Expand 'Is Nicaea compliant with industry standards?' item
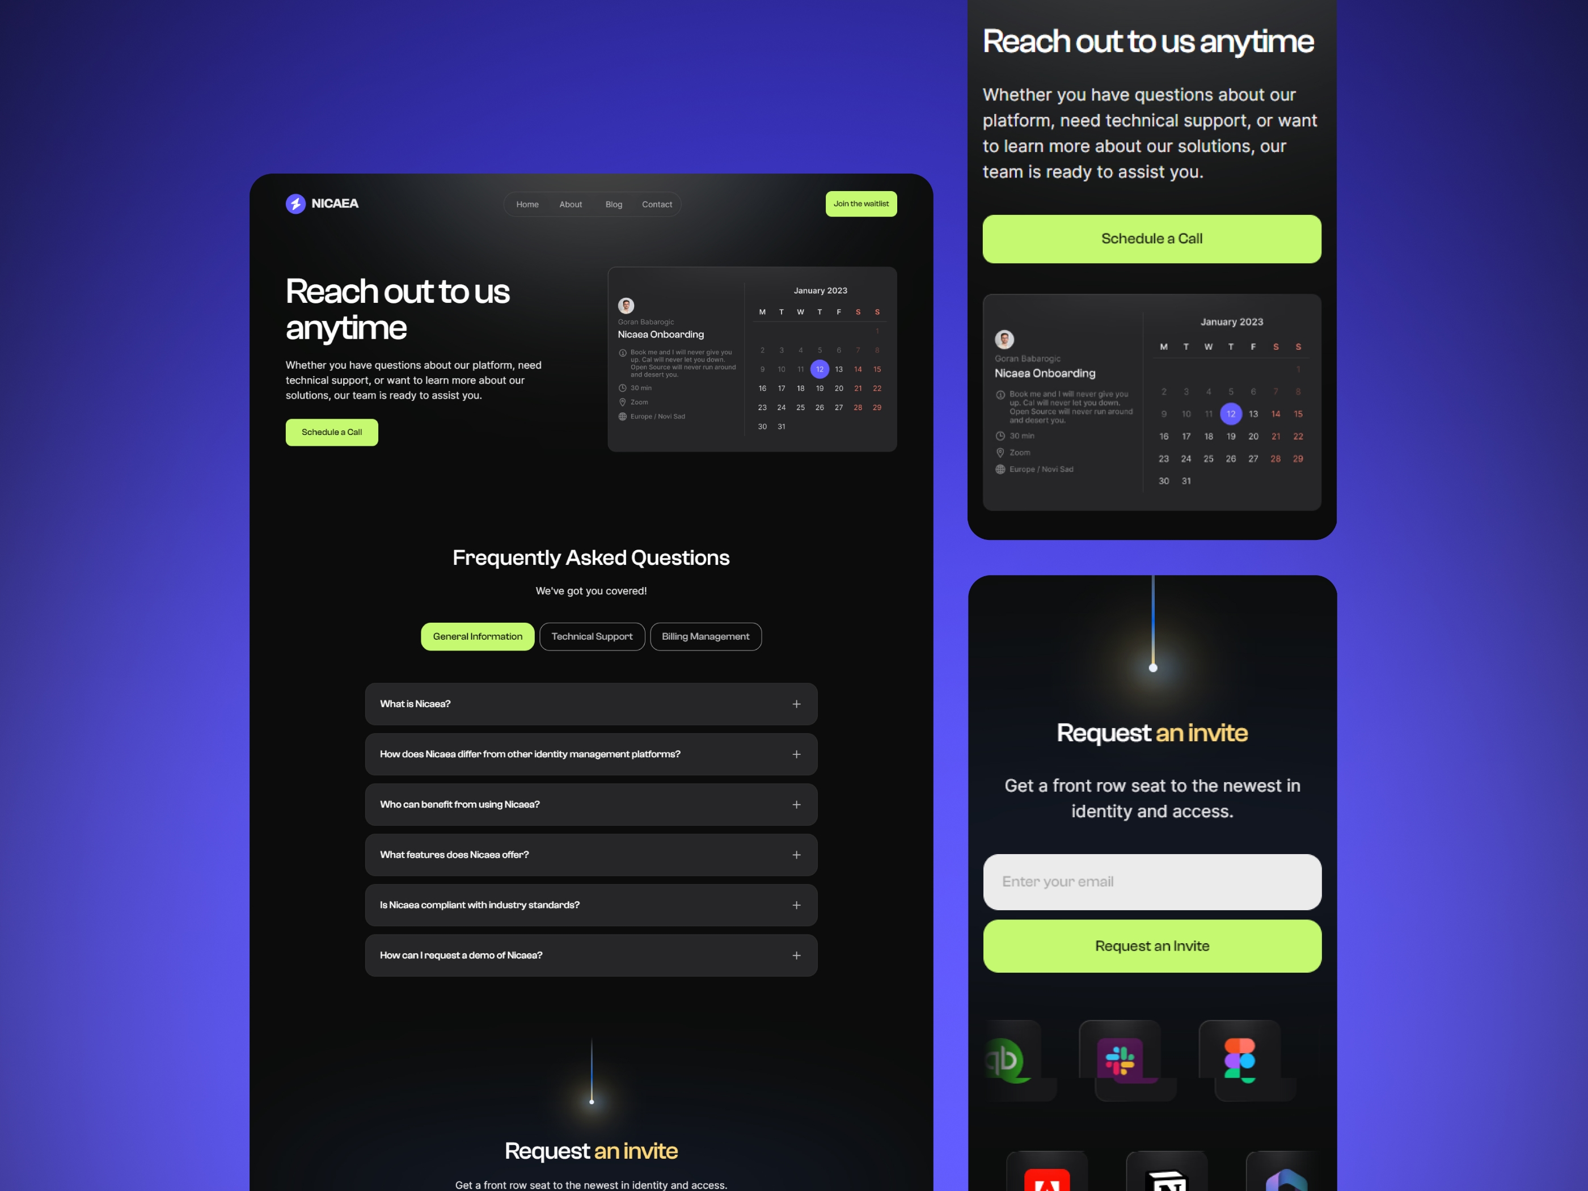 pyautogui.click(x=798, y=905)
